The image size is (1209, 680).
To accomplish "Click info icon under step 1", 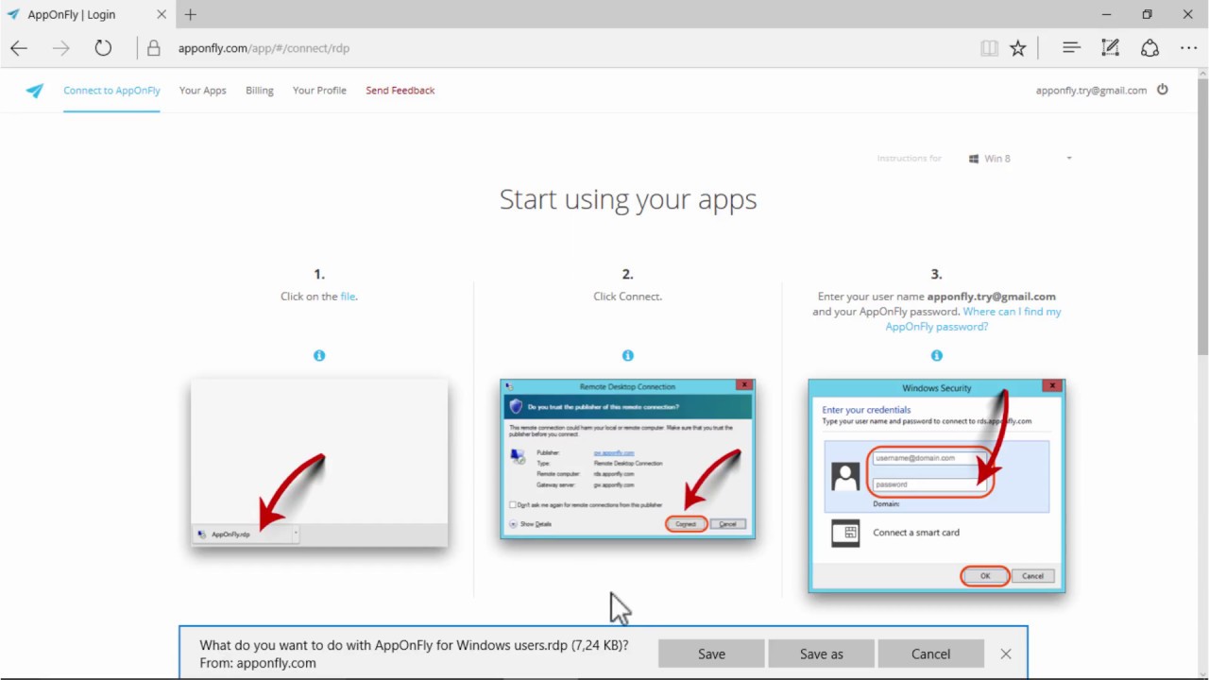I will tap(319, 356).
